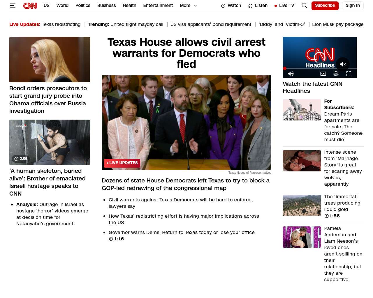Go to the World section
Image resolution: width=373 pixels, height=298 pixels.
click(62, 6)
